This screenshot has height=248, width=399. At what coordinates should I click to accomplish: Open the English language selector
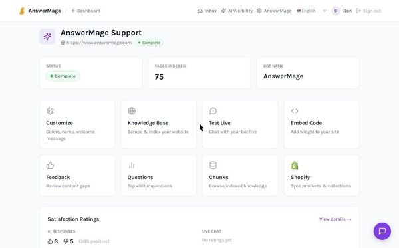(x=311, y=11)
